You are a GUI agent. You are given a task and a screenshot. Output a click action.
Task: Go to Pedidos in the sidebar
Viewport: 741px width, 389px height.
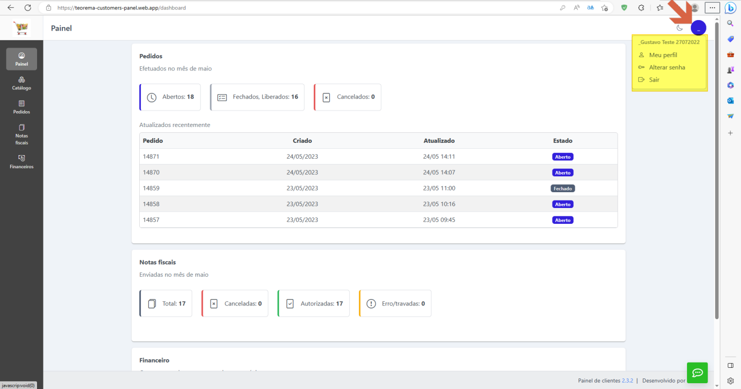pos(22,107)
